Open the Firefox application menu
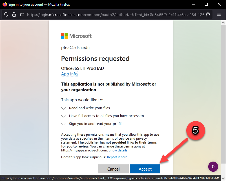The height and width of the screenshot is (181, 226). pyautogui.click(x=219, y=14)
